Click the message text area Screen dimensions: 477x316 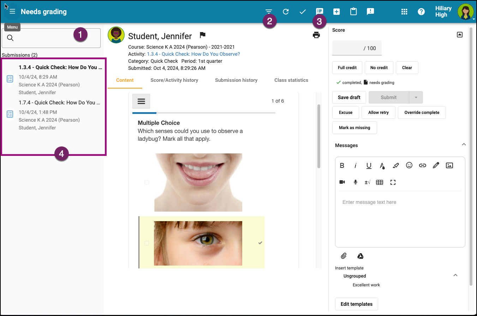click(400, 219)
